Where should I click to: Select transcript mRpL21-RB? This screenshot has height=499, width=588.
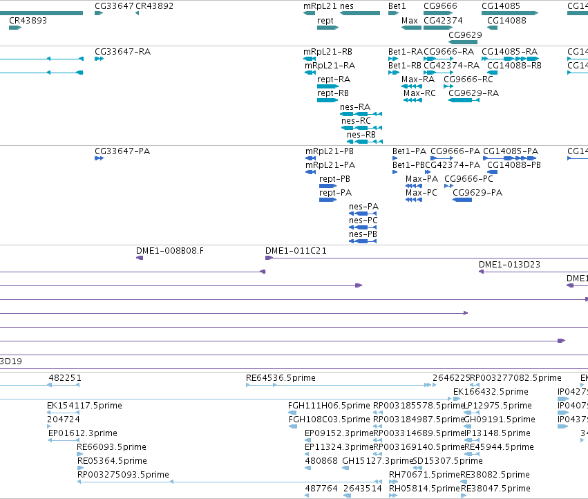(310, 59)
